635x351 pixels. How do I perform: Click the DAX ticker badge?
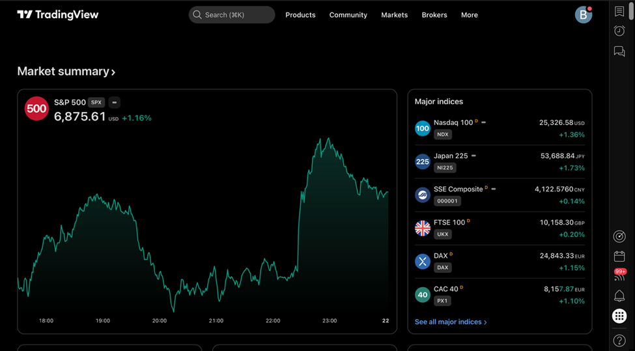(443, 268)
